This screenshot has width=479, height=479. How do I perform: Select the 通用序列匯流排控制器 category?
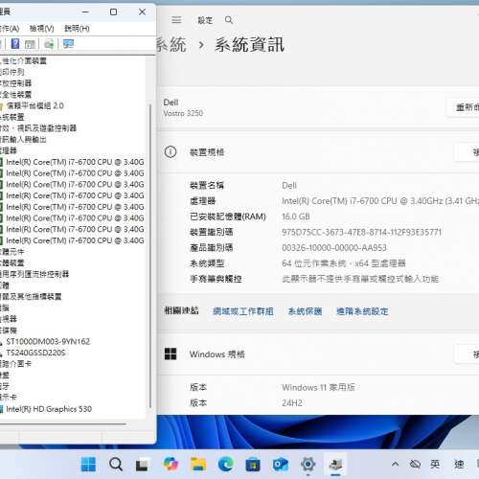(x=34, y=274)
